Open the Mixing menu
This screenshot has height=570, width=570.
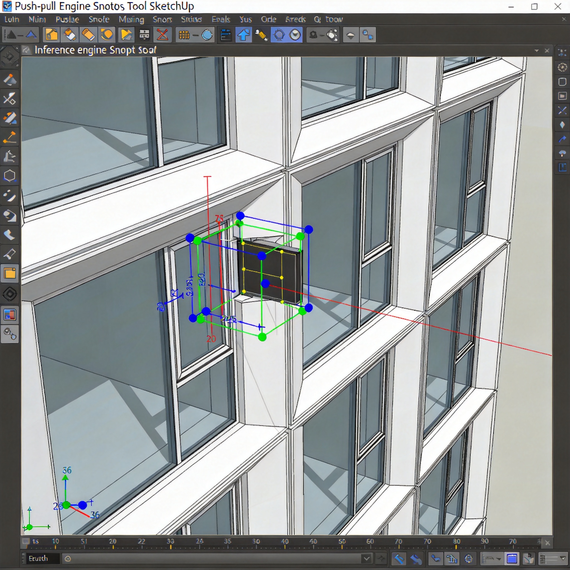pos(132,19)
